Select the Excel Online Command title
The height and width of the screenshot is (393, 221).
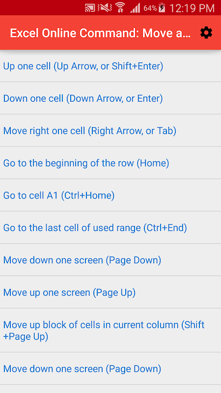[x=101, y=33]
